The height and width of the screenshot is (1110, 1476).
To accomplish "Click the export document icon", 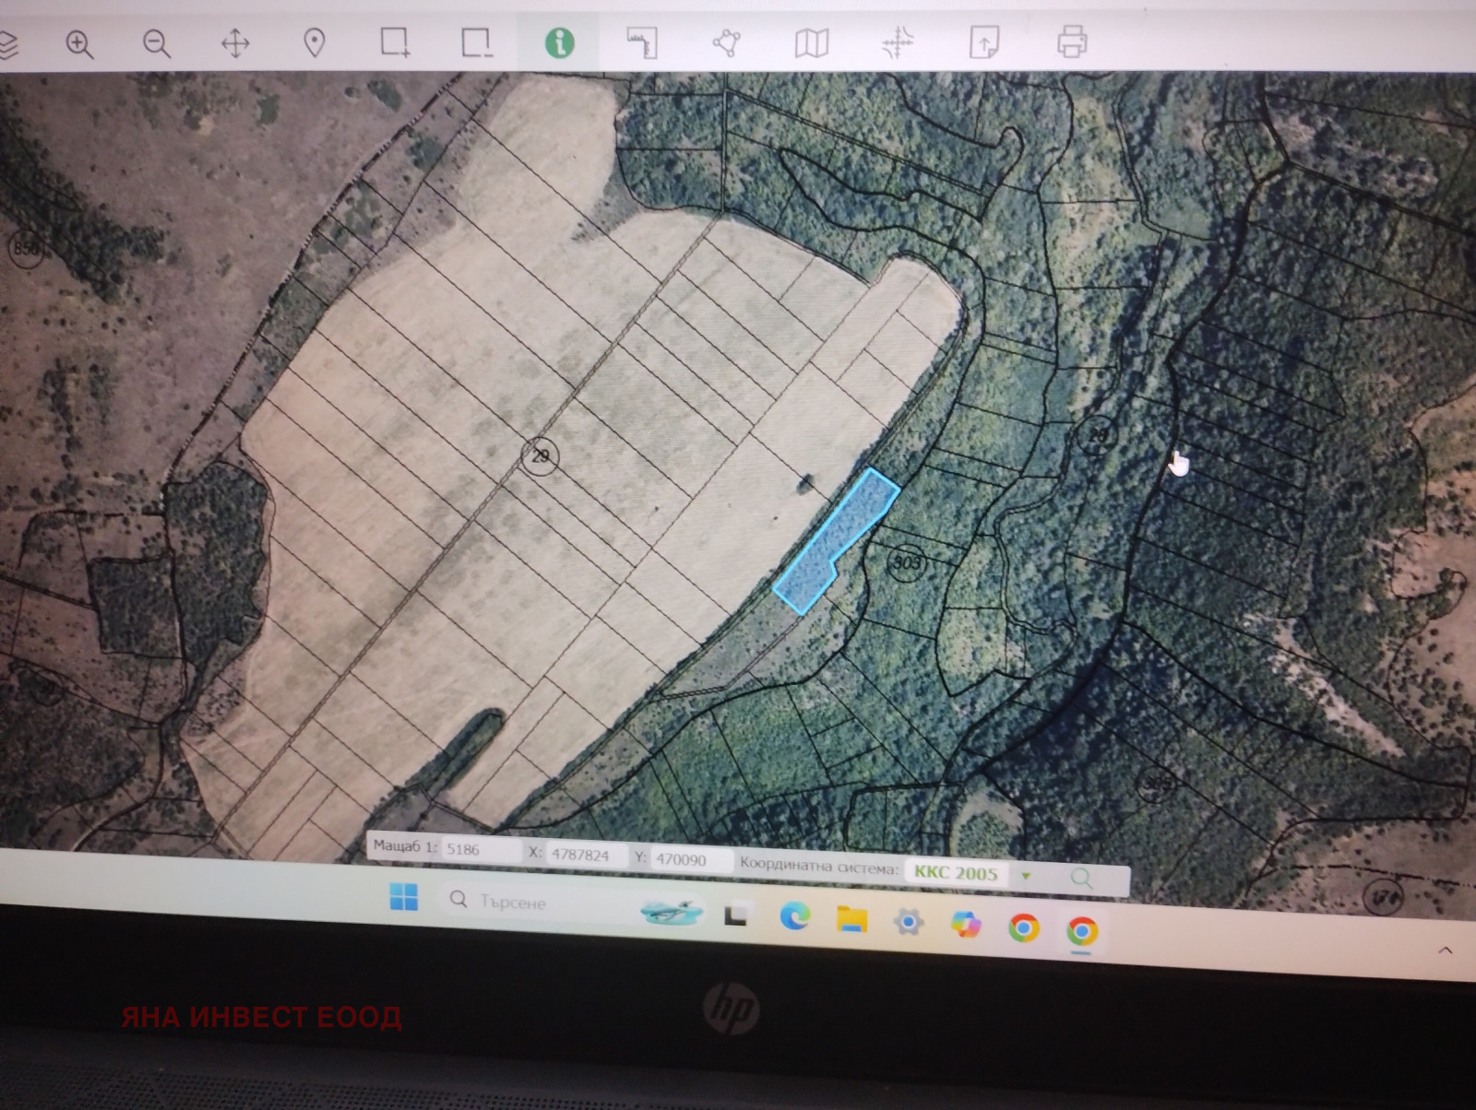I will (x=983, y=42).
